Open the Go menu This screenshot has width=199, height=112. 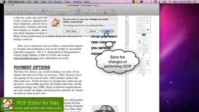pos(50,2)
